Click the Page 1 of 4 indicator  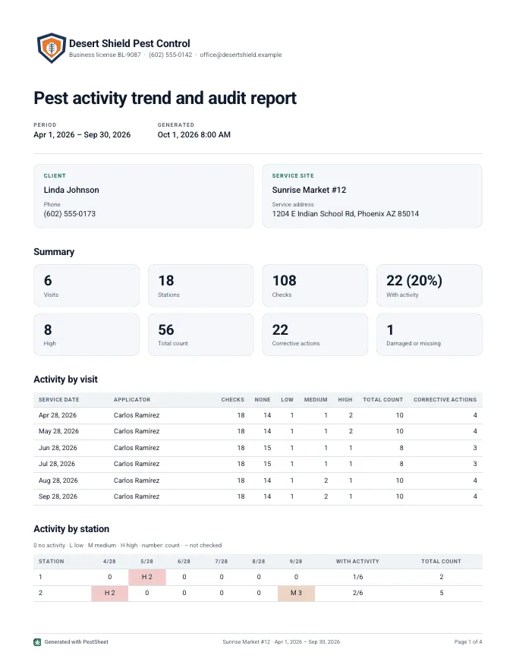[x=468, y=642]
